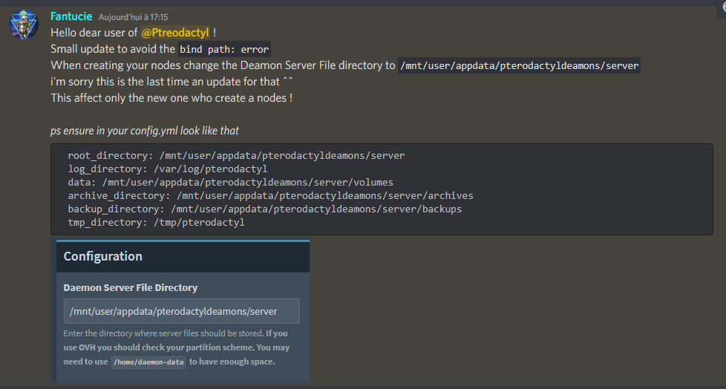
Task: Select the 'bind path: error' inline code
Action: (x=224, y=49)
